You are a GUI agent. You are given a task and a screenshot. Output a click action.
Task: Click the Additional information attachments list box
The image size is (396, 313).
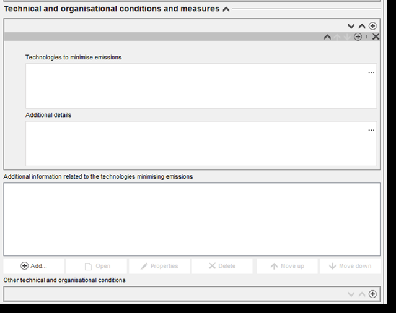point(191,219)
